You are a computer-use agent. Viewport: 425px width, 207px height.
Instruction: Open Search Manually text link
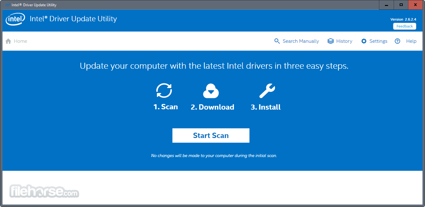coord(301,41)
